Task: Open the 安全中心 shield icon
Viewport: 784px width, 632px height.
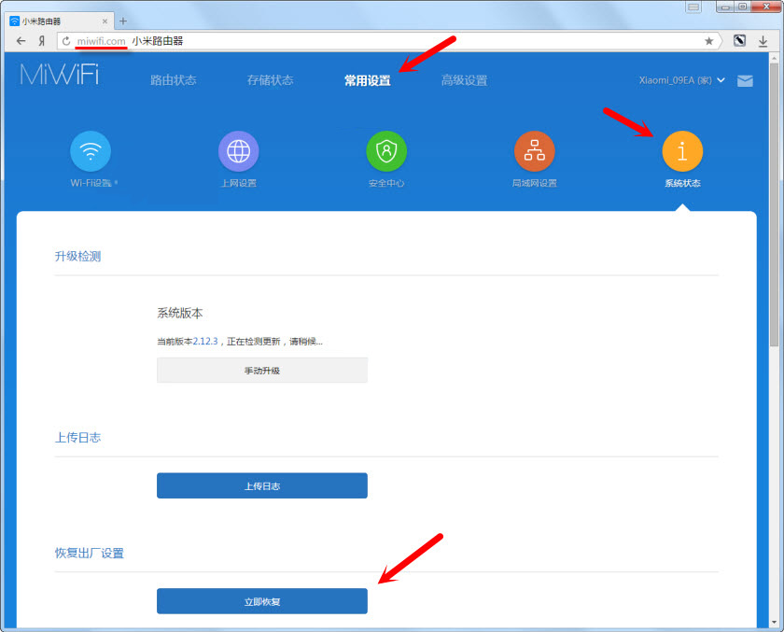Action: pos(386,151)
